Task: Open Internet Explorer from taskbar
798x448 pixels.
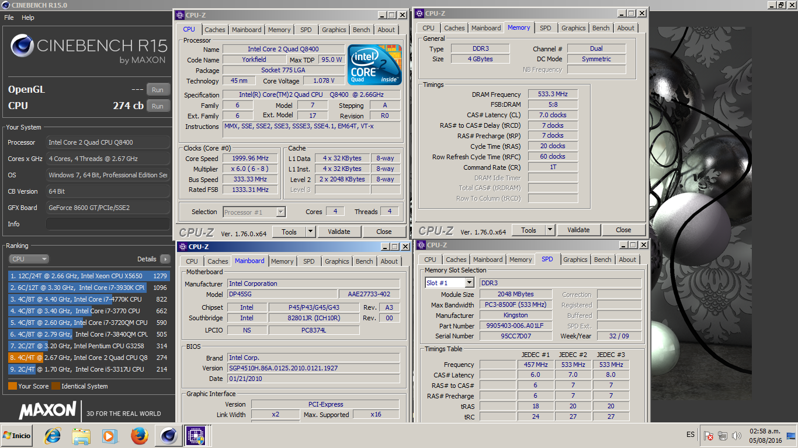Action: 53,435
